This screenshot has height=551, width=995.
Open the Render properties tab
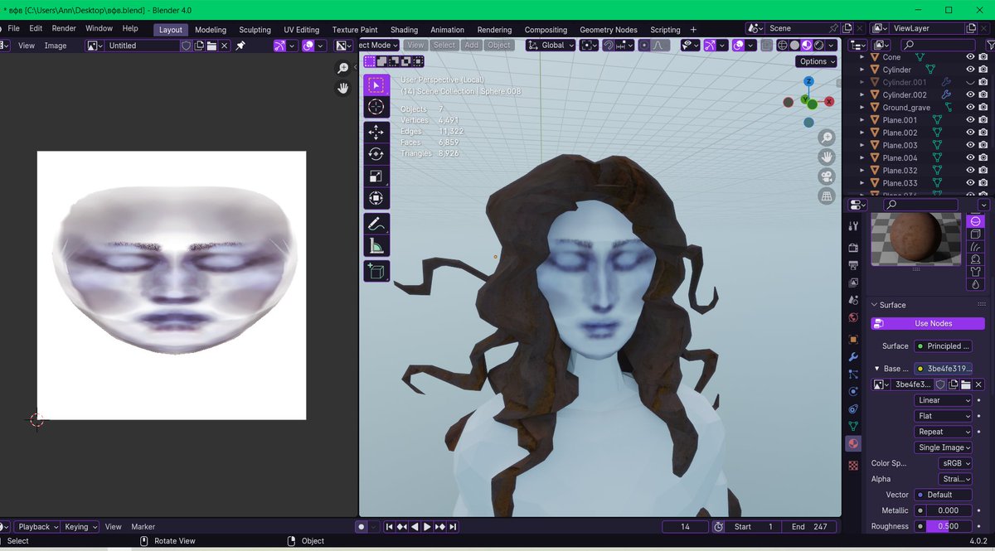[853, 248]
